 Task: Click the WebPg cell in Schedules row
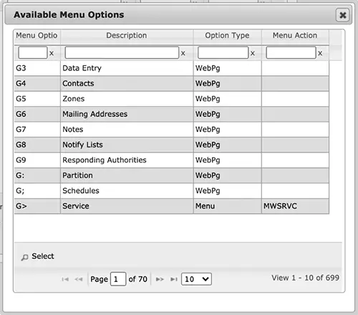(228, 191)
